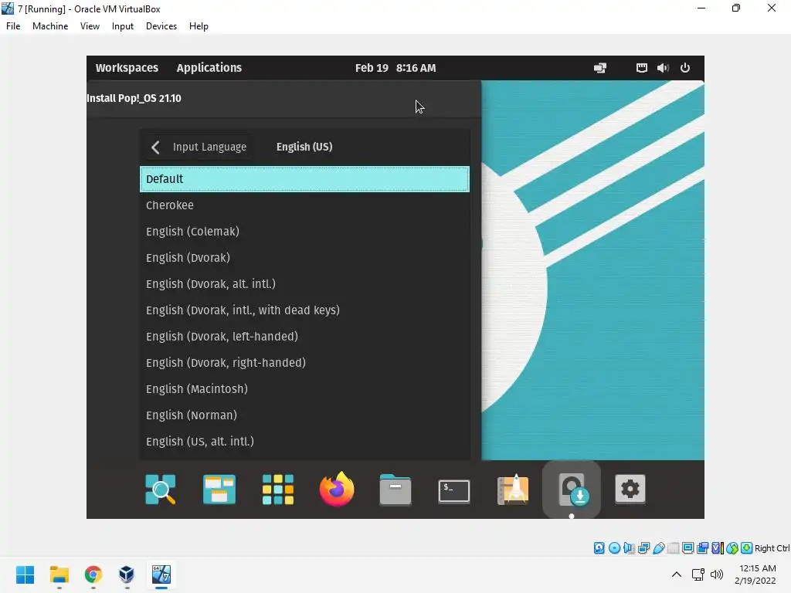Select English (Macintosh) layout

[304, 389]
